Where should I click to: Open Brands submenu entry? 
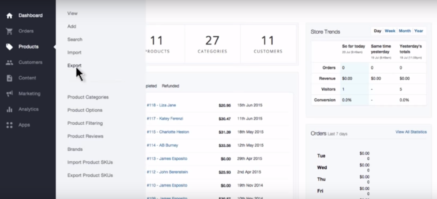pos(75,149)
